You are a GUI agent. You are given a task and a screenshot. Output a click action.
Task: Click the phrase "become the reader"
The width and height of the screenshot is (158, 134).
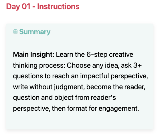(x=116, y=87)
